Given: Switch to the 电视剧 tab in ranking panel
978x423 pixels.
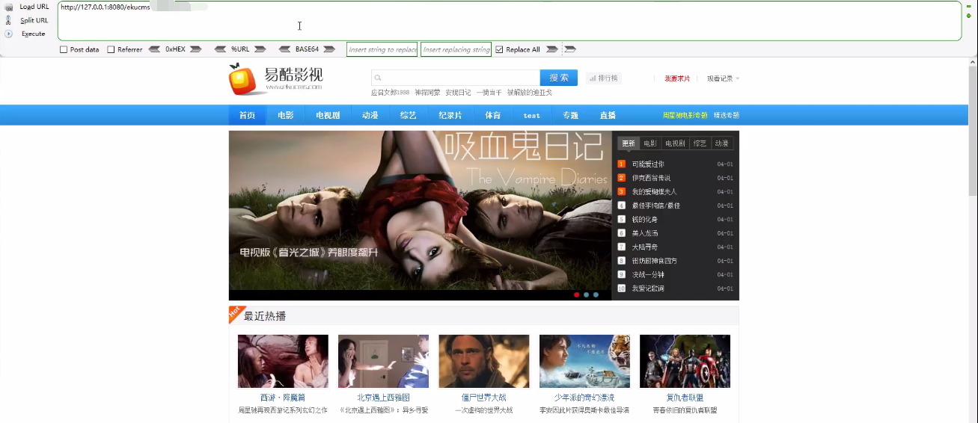Looking at the screenshot, I should [x=675, y=143].
